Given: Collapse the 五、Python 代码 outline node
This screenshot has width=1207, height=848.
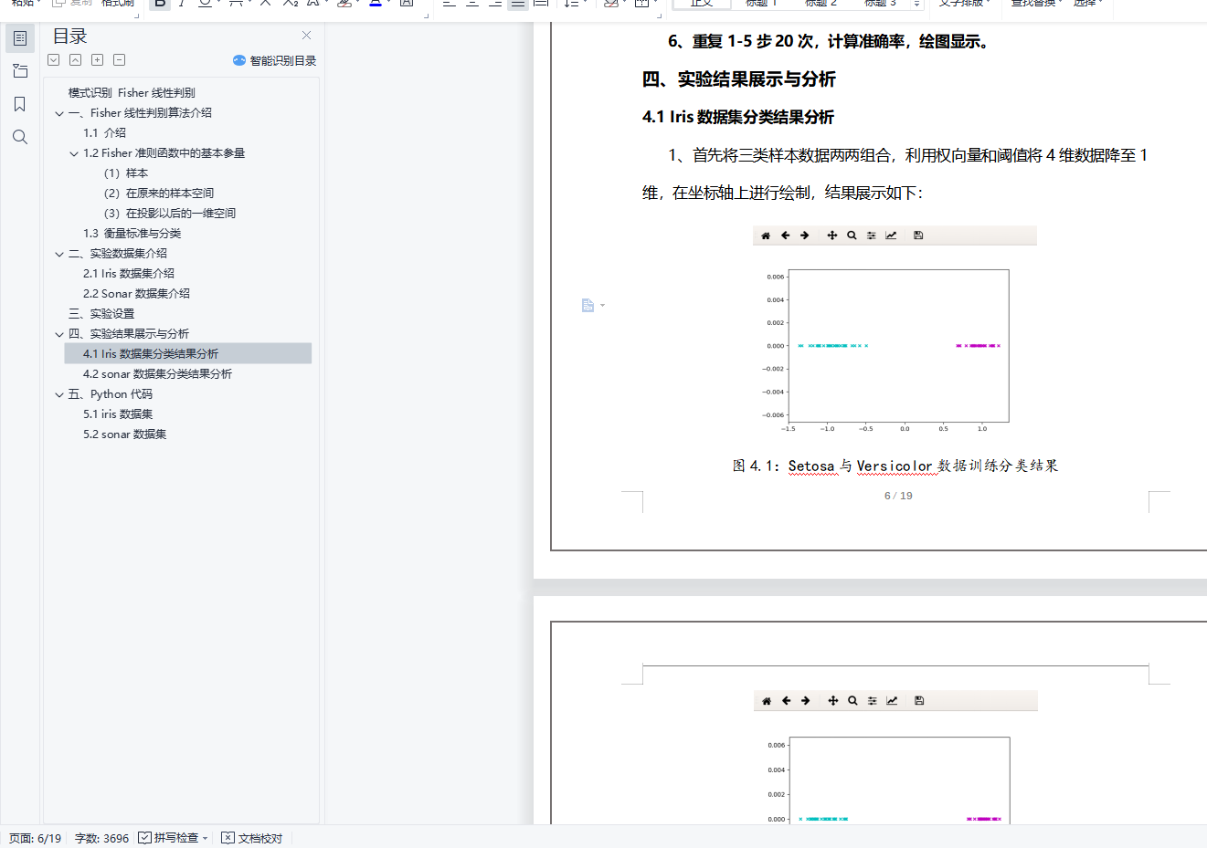Looking at the screenshot, I should [x=59, y=394].
